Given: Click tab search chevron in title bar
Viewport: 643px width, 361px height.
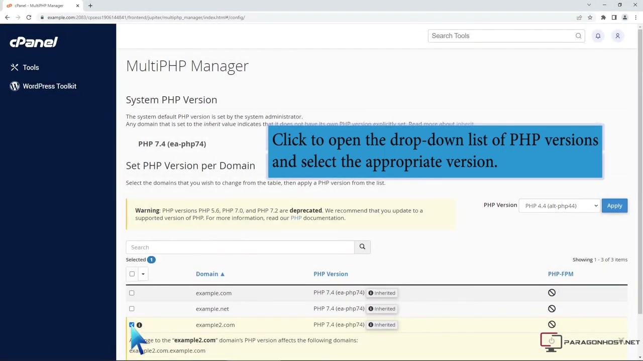Looking at the screenshot, I should pos(589,5).
